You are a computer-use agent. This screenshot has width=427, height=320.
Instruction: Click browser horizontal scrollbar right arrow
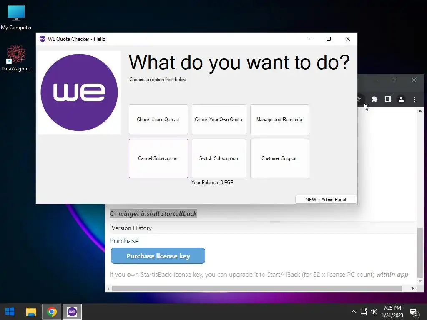413,288
